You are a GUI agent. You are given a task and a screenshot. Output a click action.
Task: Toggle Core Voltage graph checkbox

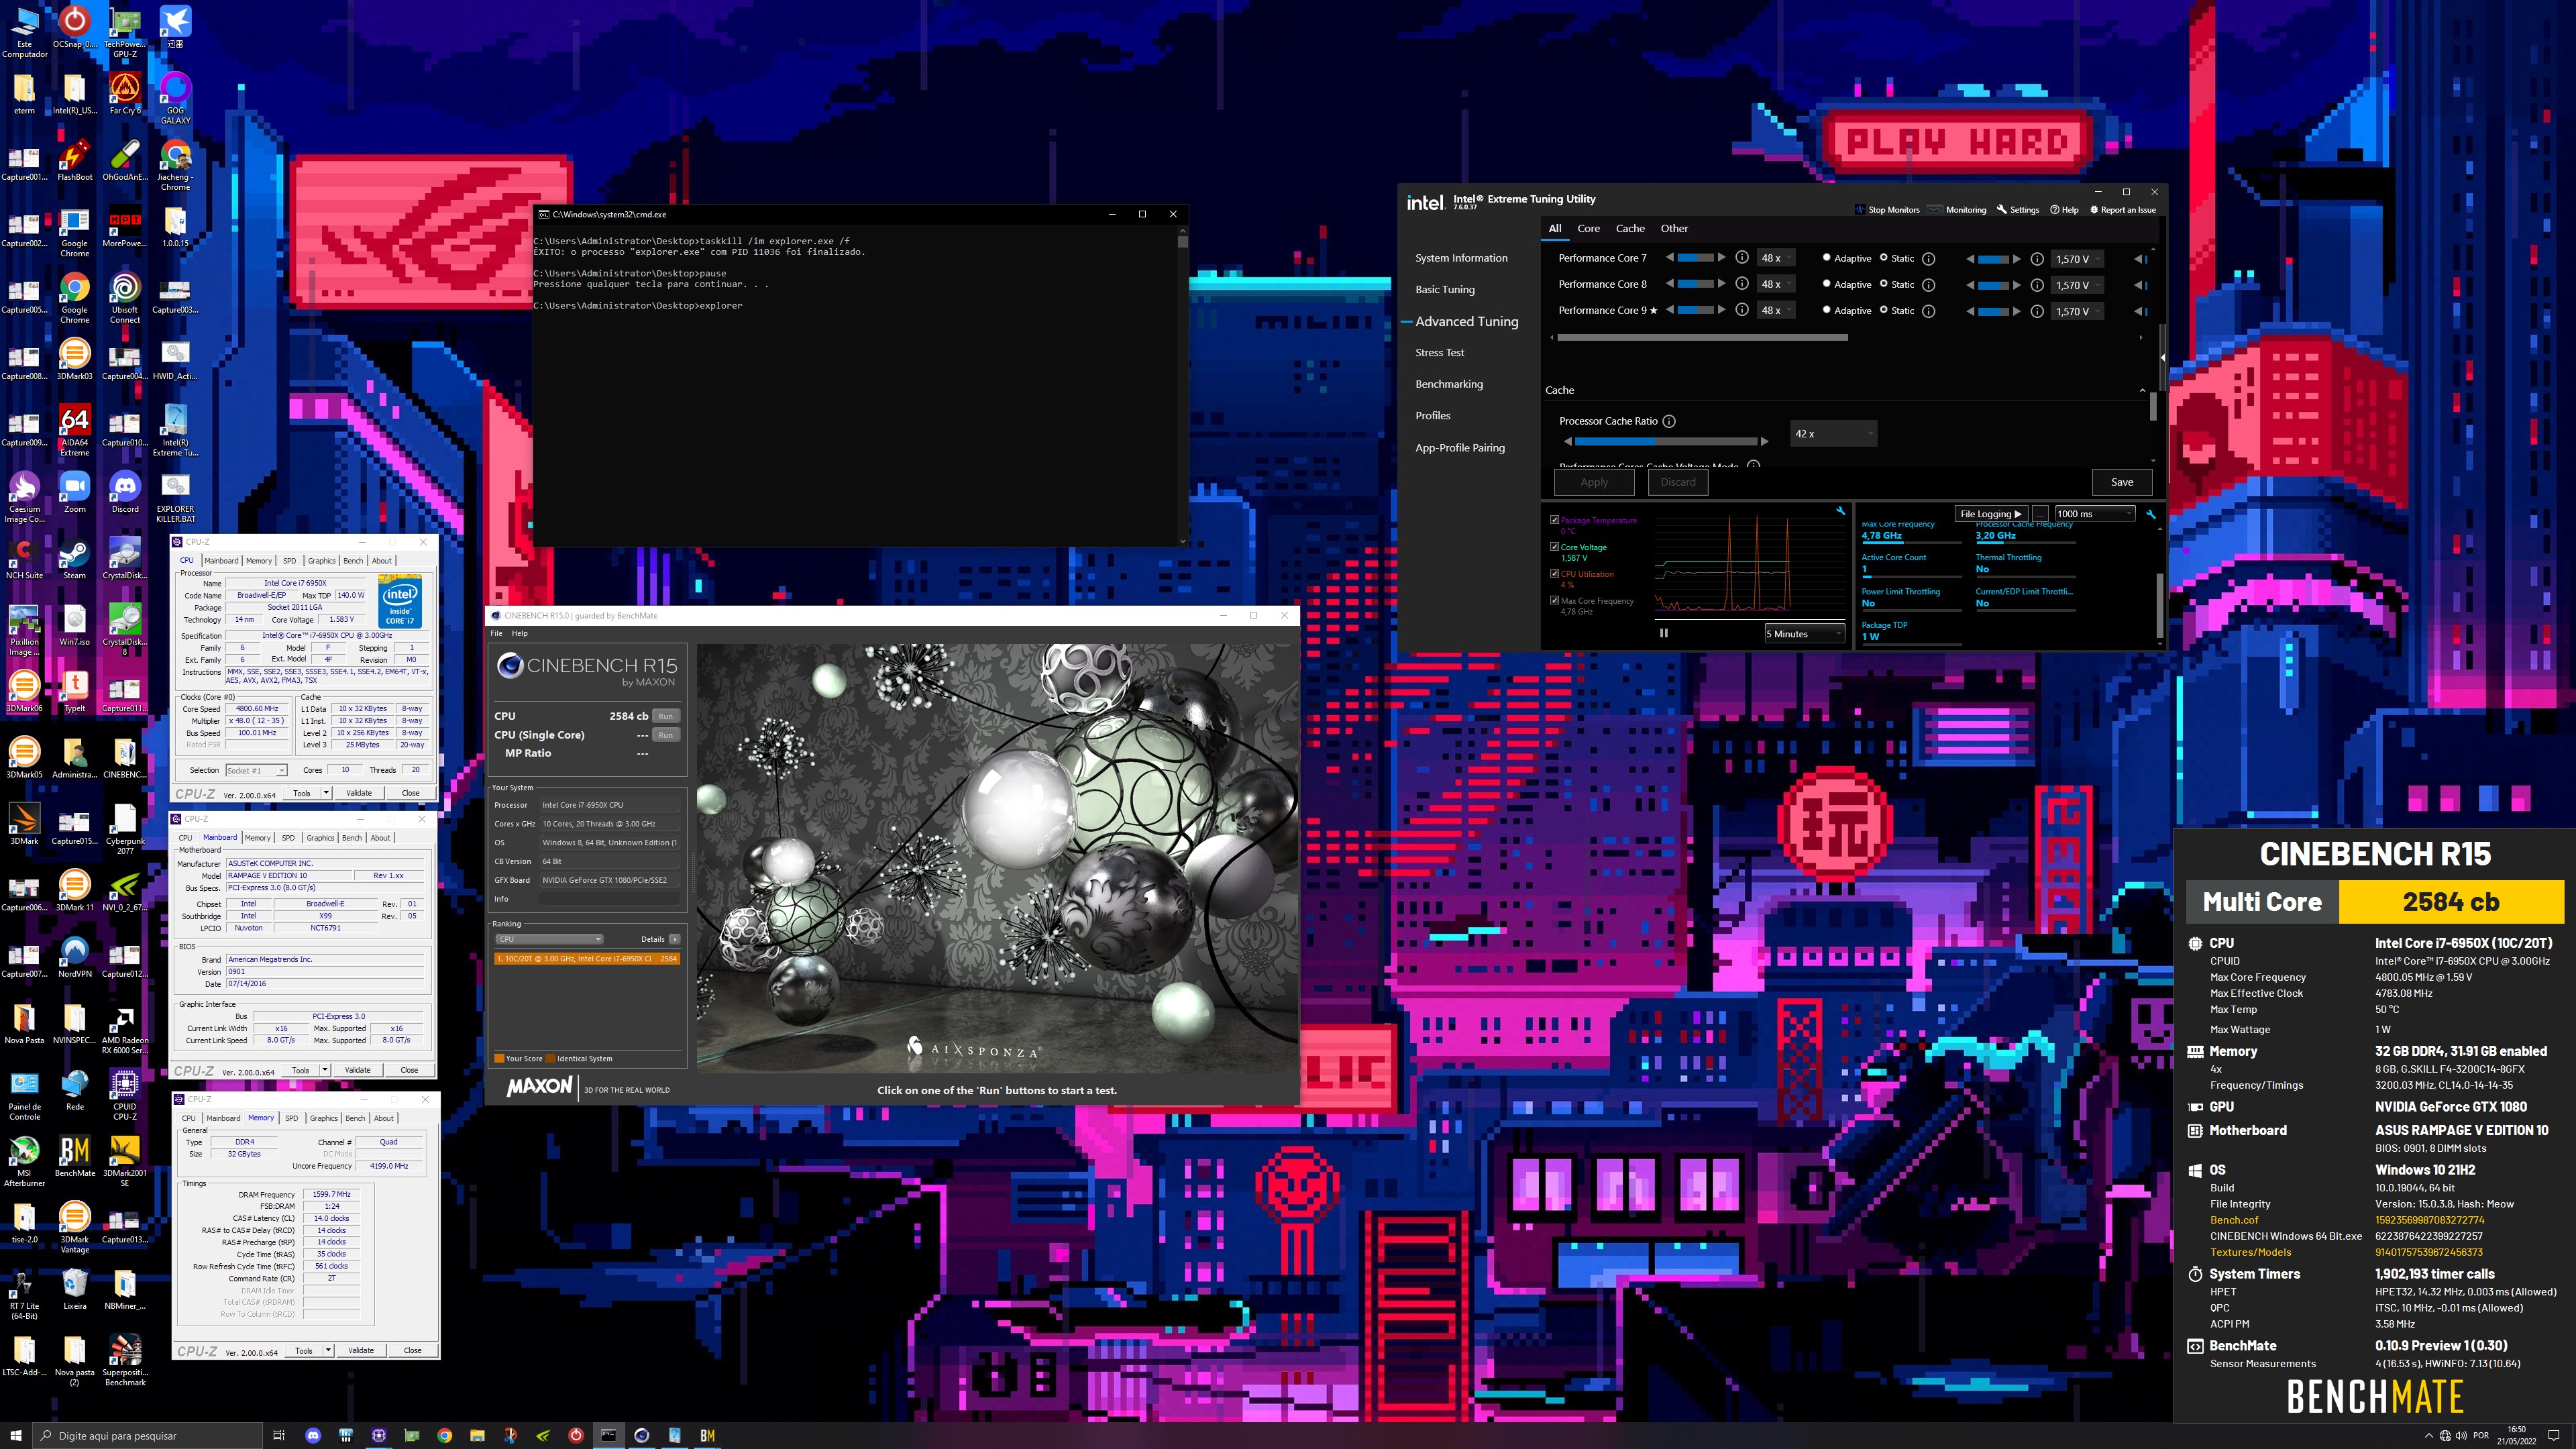pos(1554,547)
